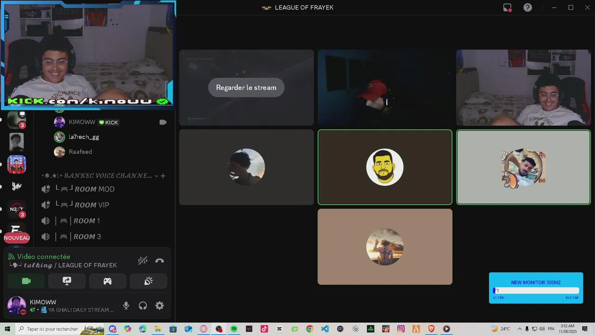Open the Discord help question mark icon
The height and width of the screenshot is (335, 595).
point(528,7)
